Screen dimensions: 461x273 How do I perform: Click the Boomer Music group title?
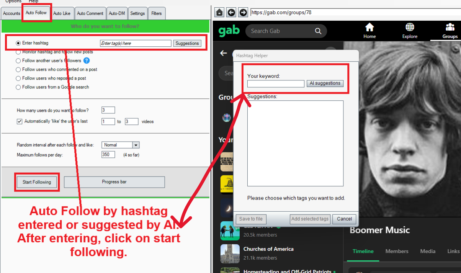click(379, 230)
